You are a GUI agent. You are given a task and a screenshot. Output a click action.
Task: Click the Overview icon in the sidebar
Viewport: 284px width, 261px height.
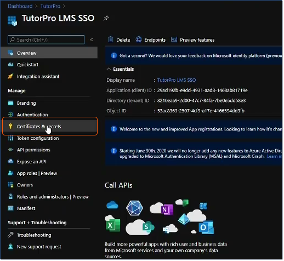point(10,53)
